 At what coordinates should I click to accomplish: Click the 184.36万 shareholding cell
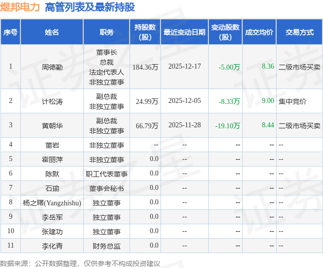[145, 67]
